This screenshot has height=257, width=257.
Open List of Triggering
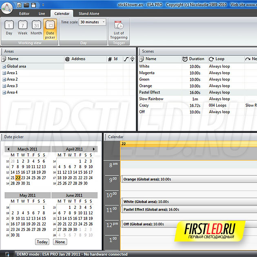pyautogui.click(x=119, y=29)
